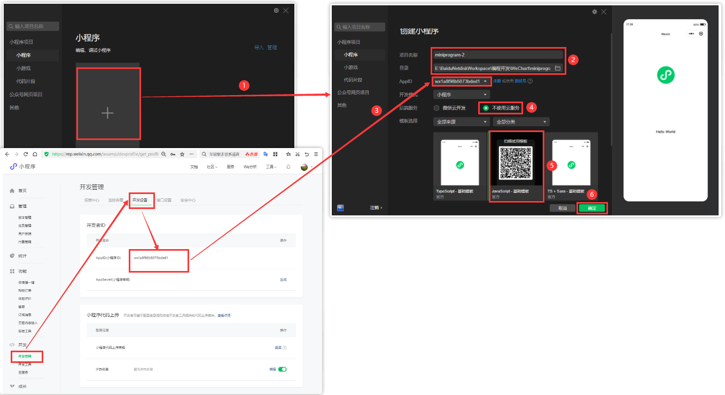Click the 管理 link beside 导入
Viewport: 725px width, 395px height.
[272, 48]
